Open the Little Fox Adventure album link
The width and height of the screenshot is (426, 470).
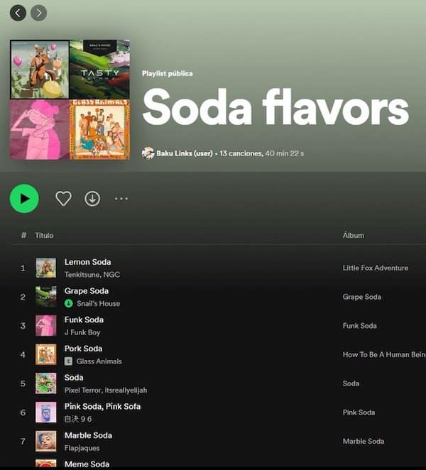pyautogui.click(x=376, y=268)
